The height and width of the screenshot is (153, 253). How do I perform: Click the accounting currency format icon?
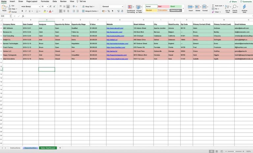[x=103, y=11]
